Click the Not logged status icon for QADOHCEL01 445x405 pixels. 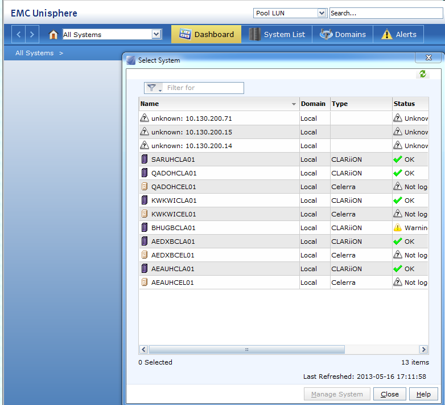click(x=398, y=186)
